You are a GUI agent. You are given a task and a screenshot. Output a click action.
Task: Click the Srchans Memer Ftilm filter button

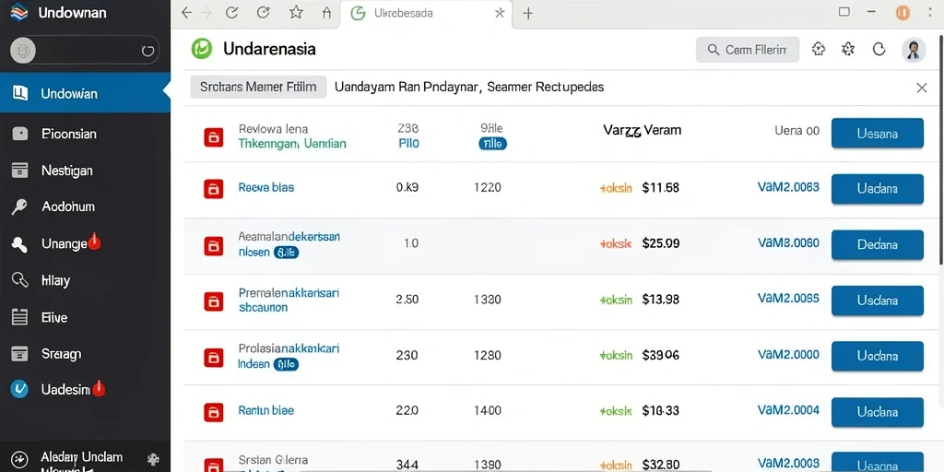coord(258,87)
